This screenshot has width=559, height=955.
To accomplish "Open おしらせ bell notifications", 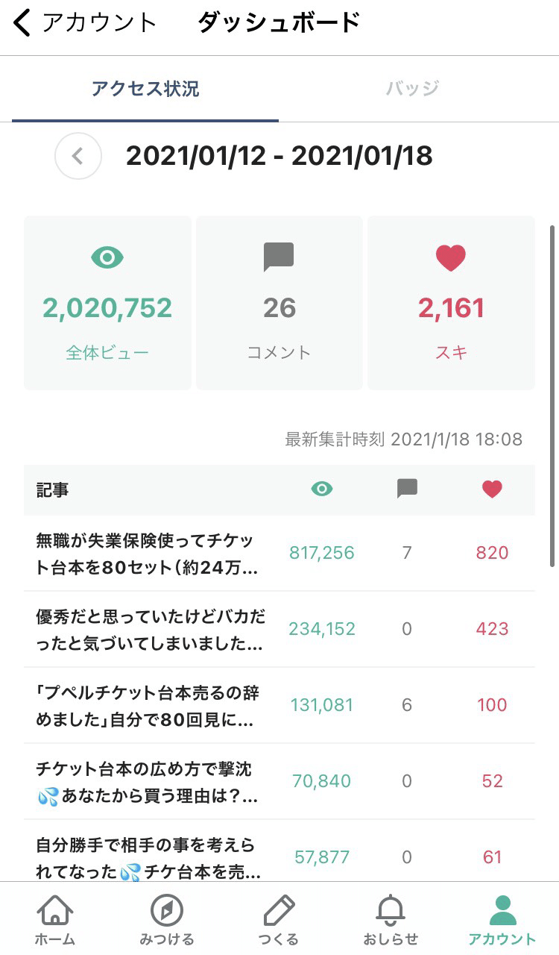I will pyautogui.click(x=391, y=910).
